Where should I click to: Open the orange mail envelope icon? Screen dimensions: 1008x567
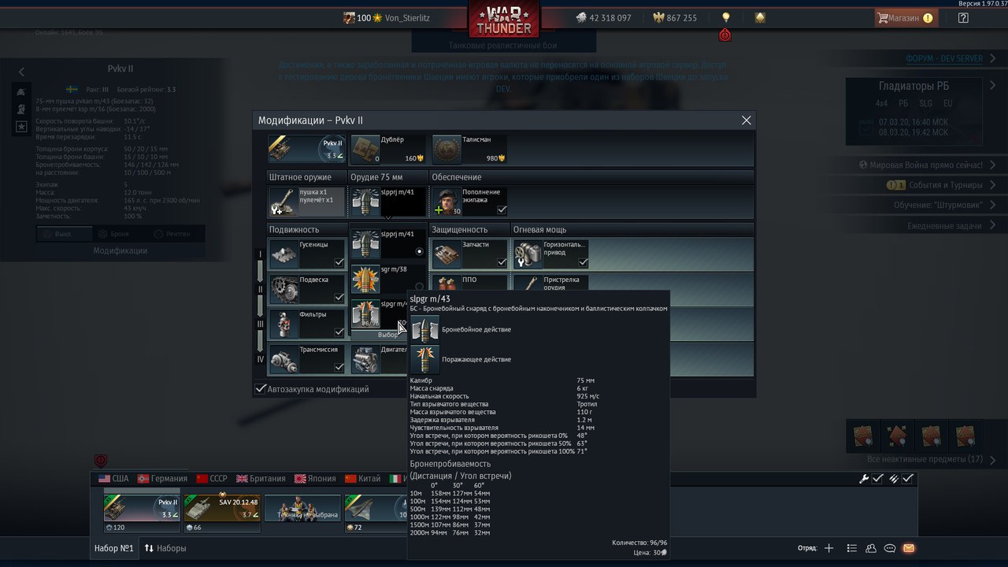[x=909, y=548]
